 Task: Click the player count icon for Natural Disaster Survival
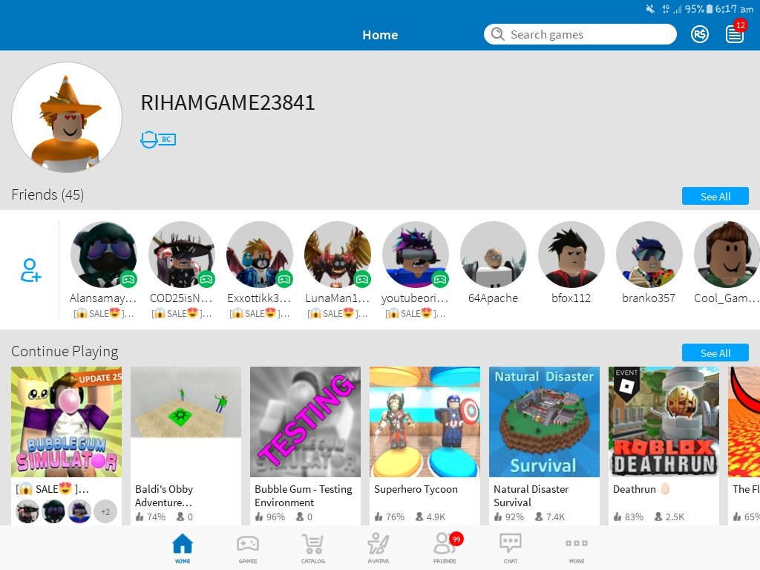point(539,517)
